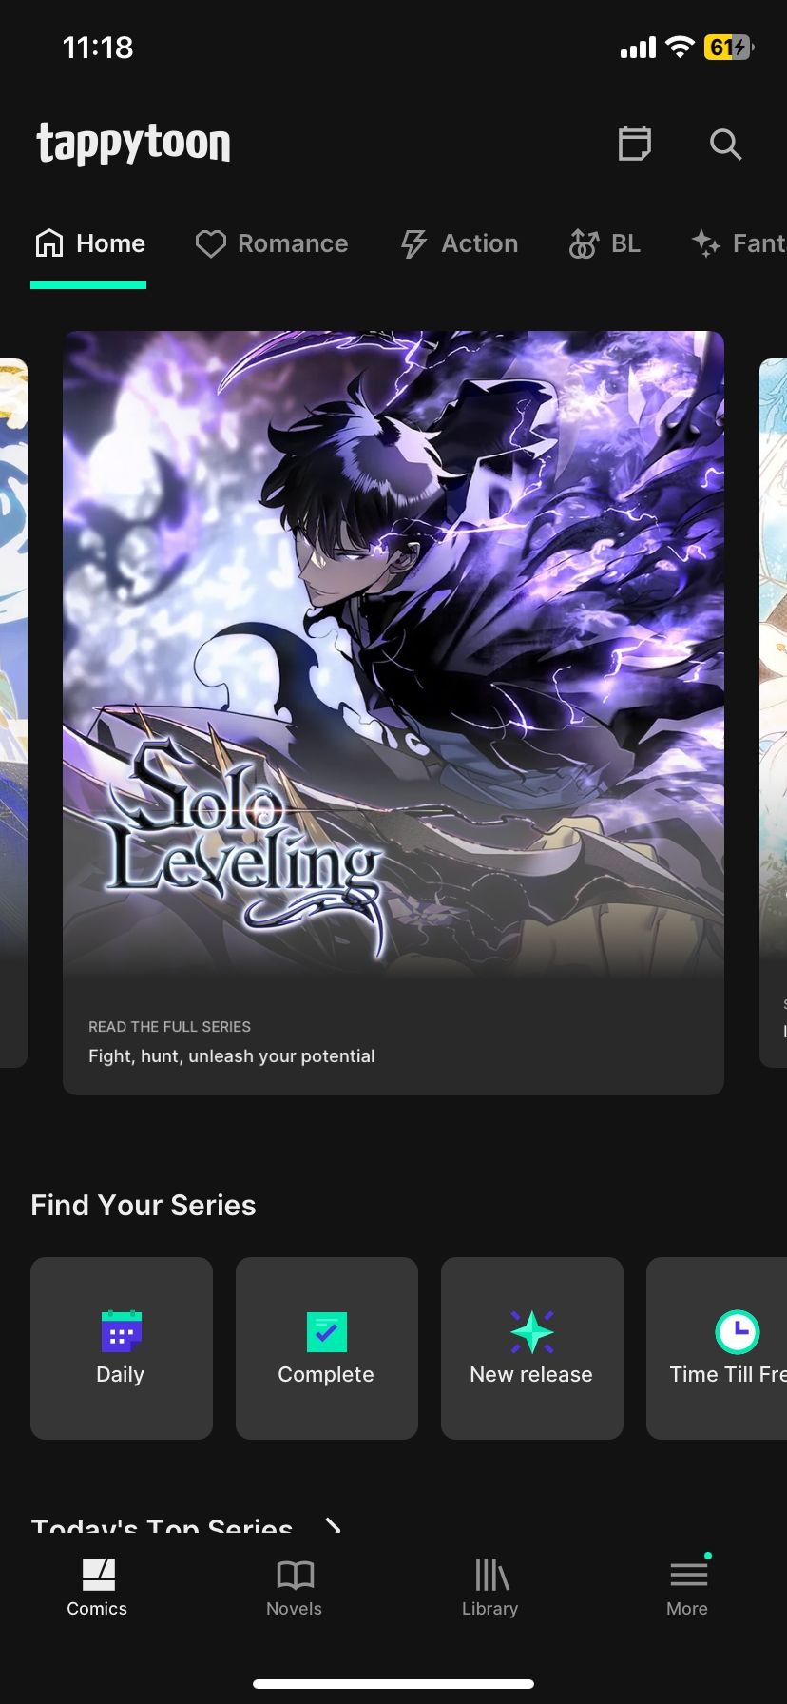Open the Library bottom tab
787x1704 pixels.
click(x=490, y=1588)
